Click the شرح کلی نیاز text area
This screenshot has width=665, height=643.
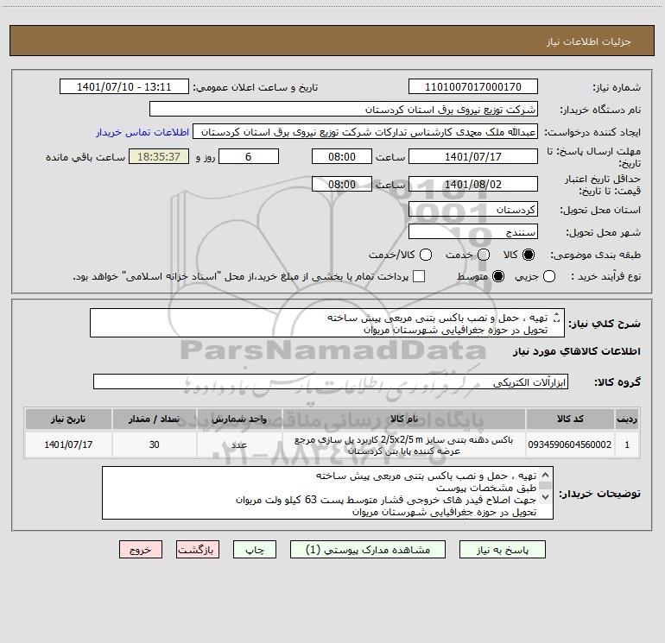(x=327, y=323)
